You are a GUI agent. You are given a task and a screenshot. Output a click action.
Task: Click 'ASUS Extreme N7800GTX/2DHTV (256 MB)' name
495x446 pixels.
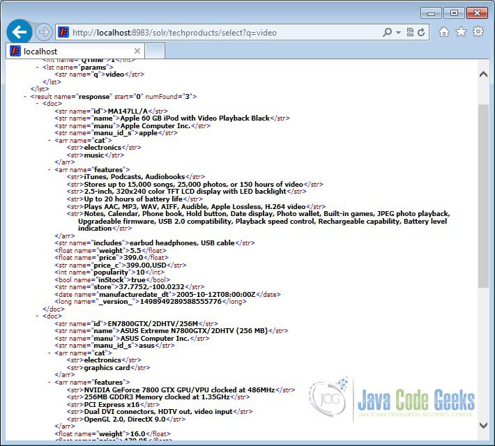click(194, 331)
